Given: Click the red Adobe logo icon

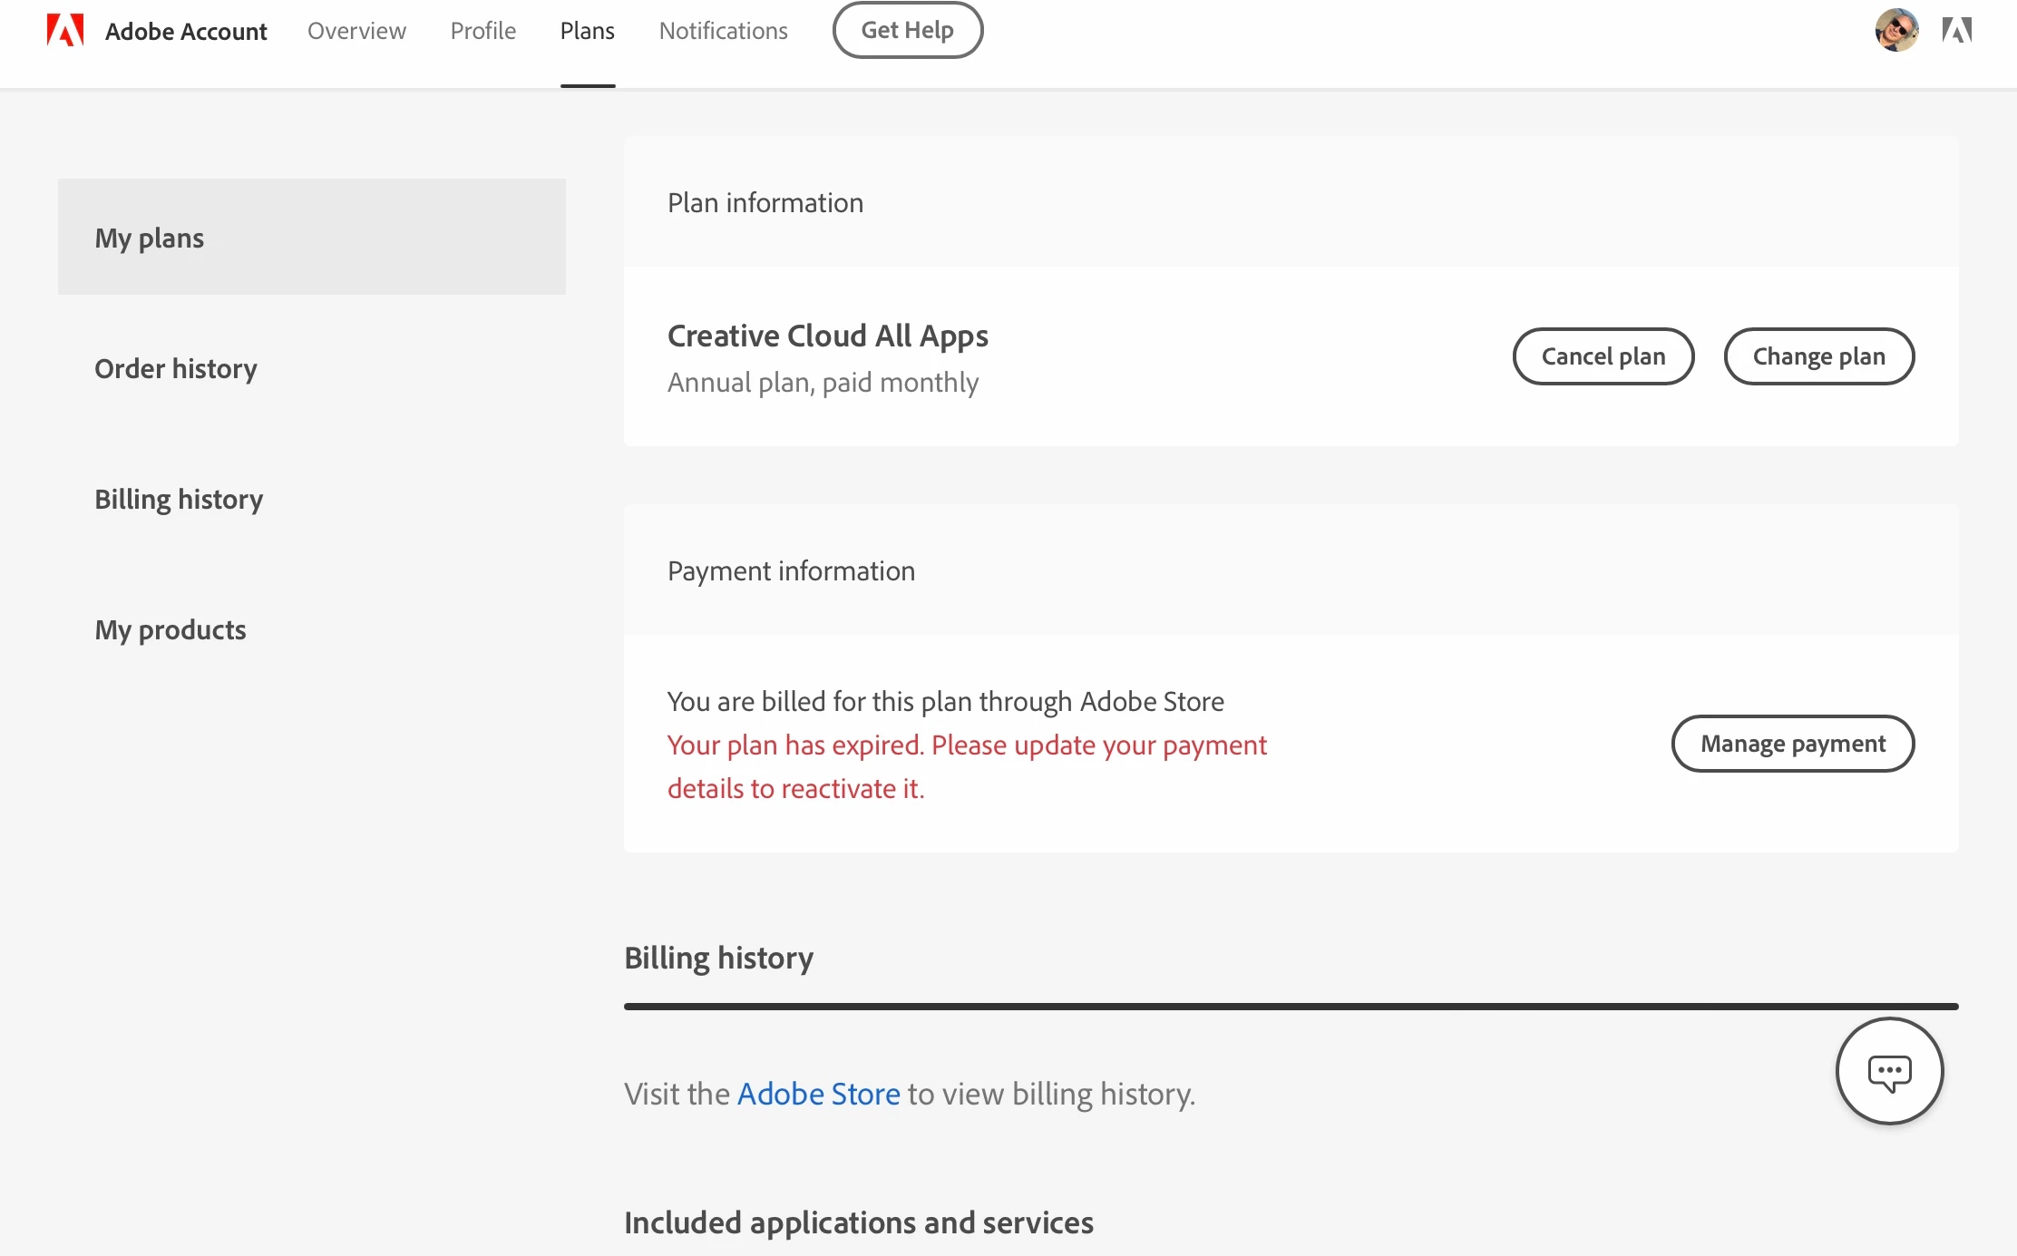Looking at the screenshot, I should pyautogui.click(x=65, y=31).
